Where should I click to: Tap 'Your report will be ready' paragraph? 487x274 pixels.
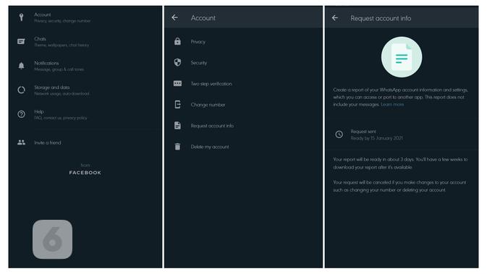[400, 163]
